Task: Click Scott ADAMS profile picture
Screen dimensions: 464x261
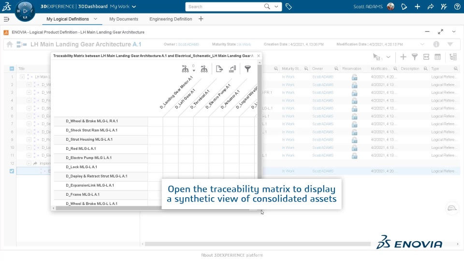Action: [x=391, y=6]
